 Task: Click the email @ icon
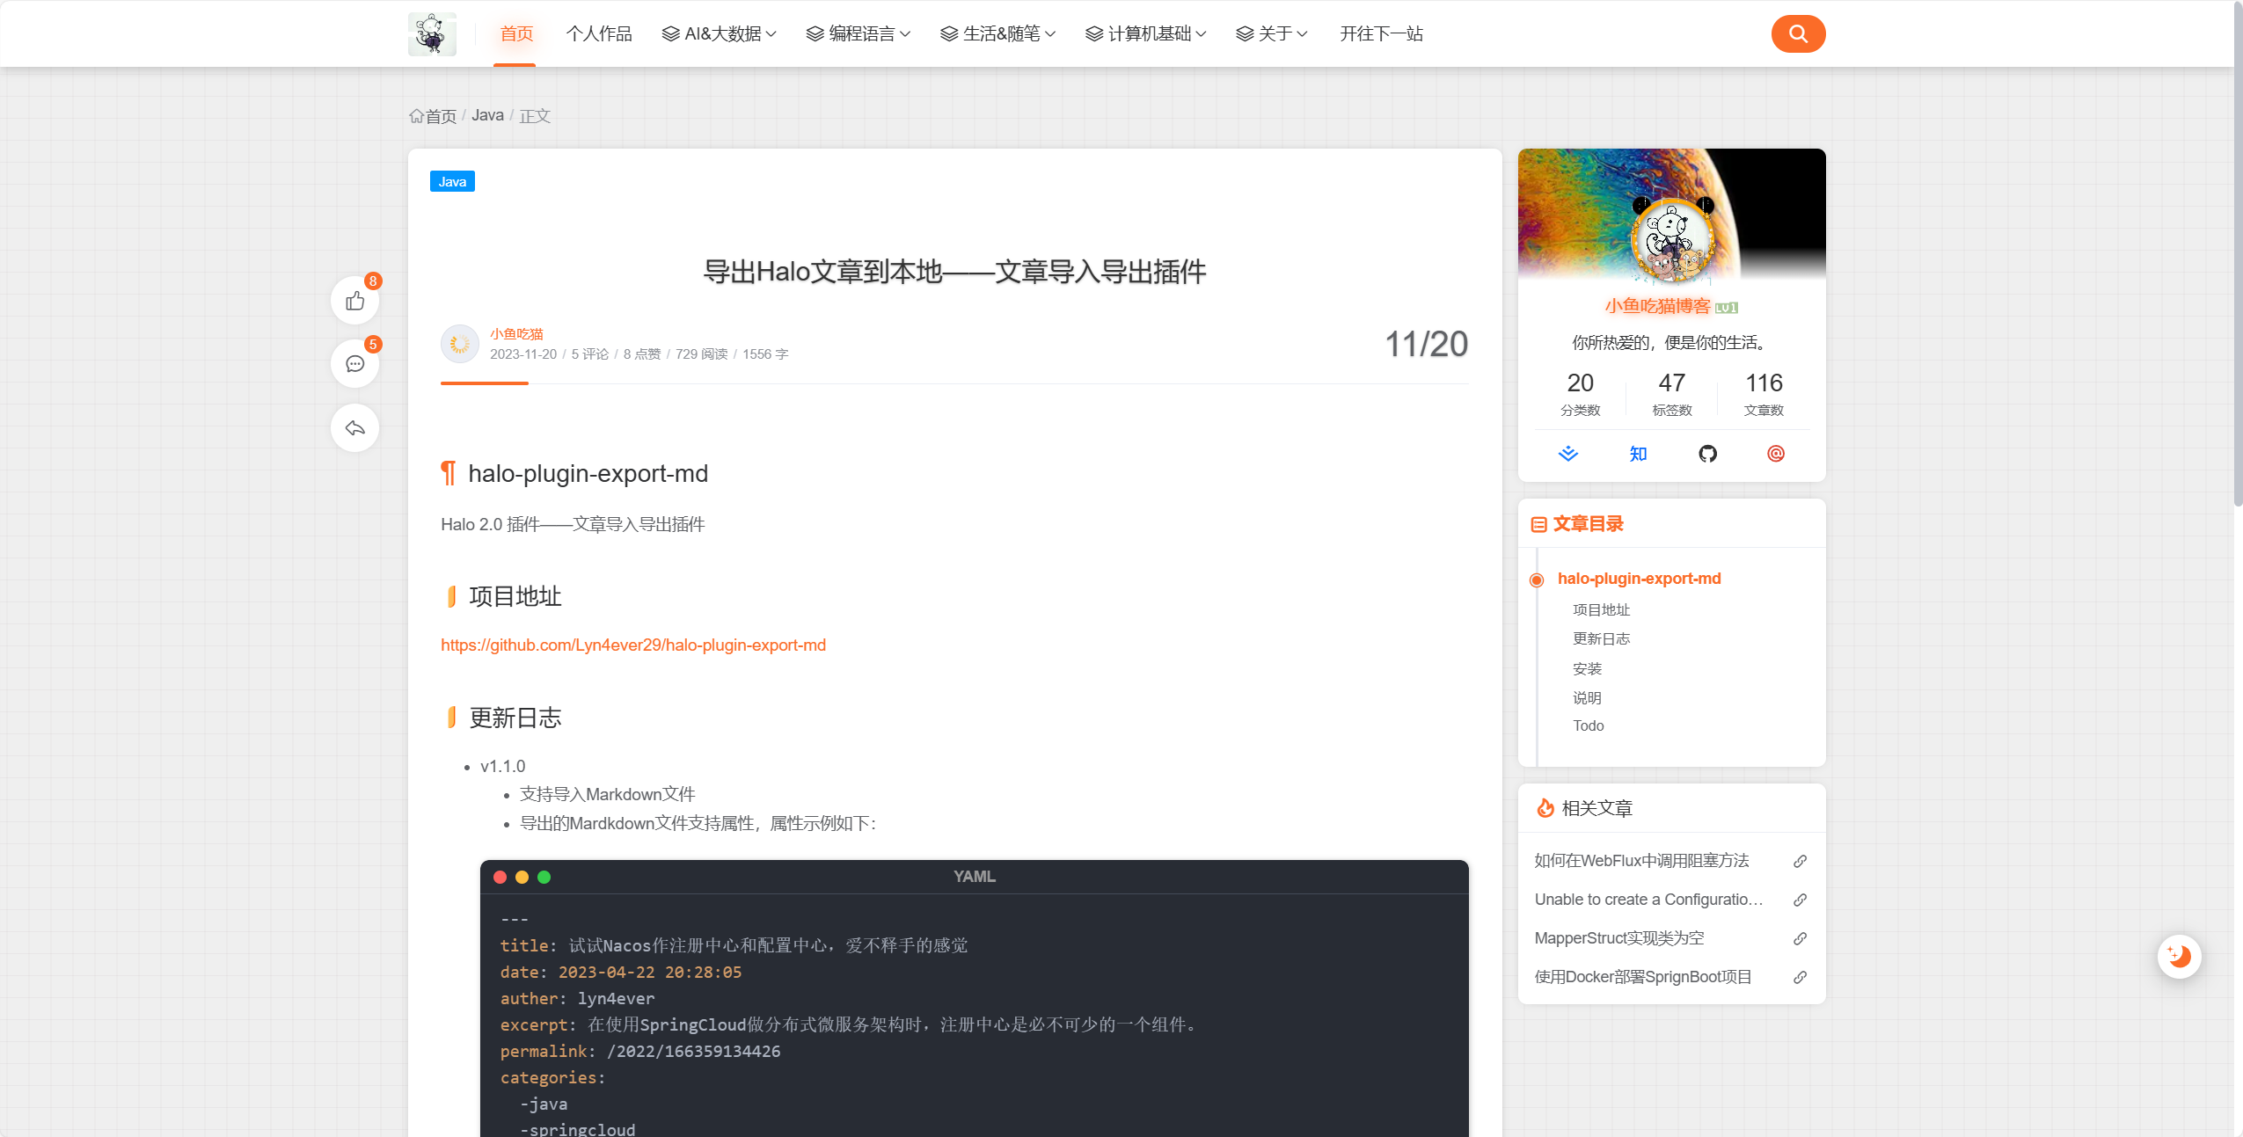coord(1776,454)
